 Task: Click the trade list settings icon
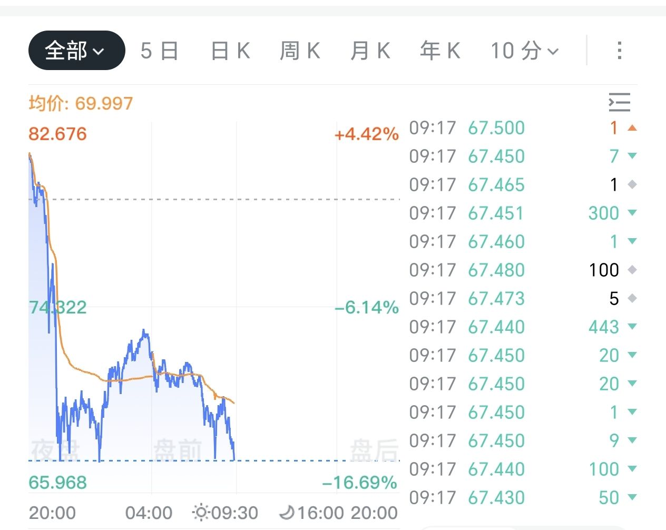620,102
